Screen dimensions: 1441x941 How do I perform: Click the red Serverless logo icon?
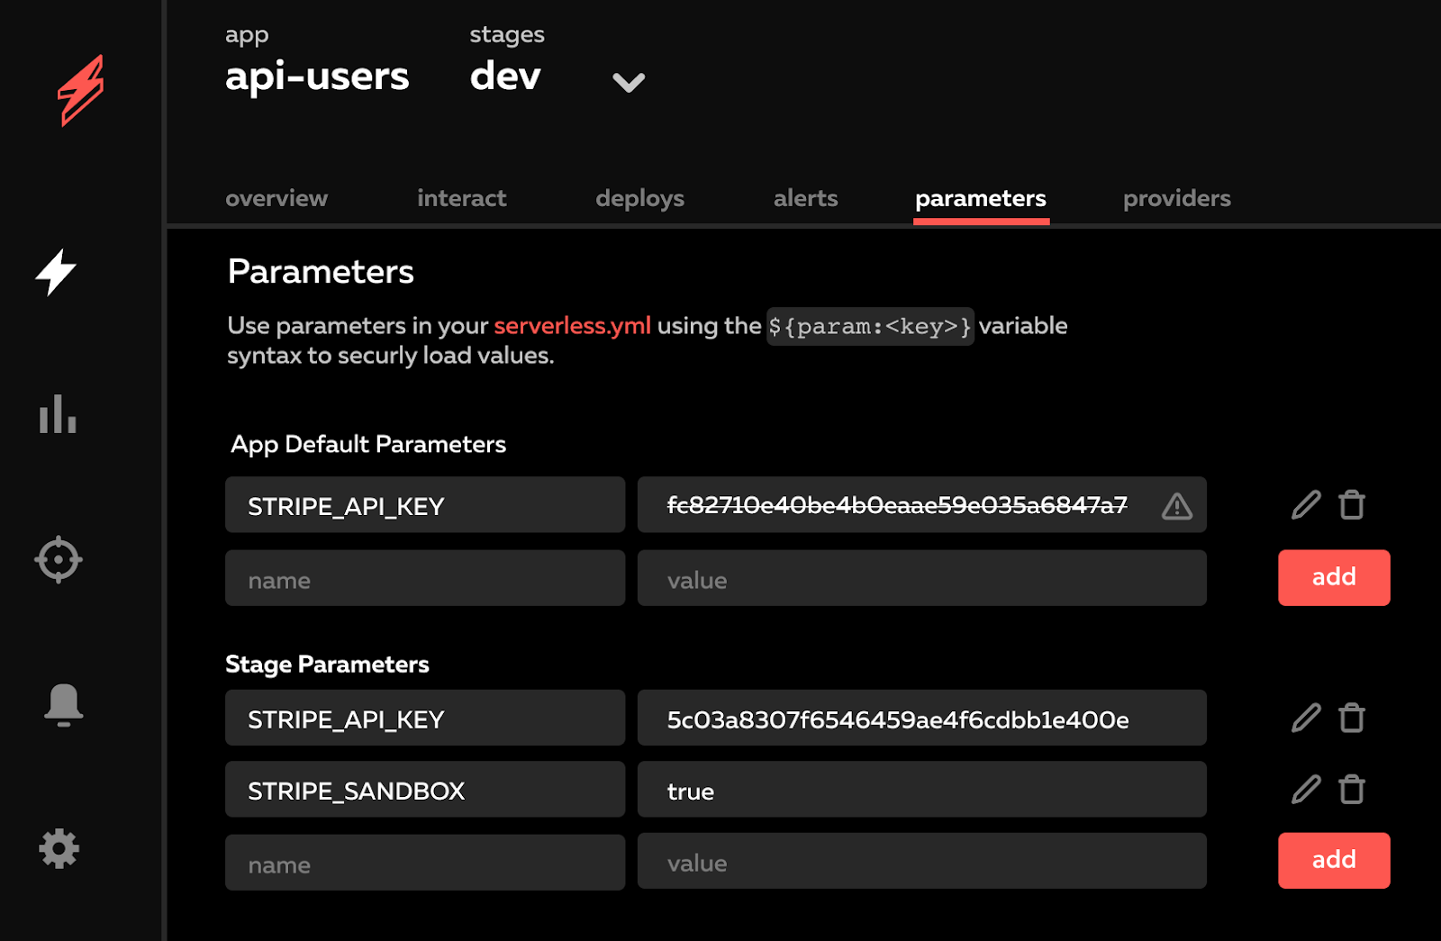[x=81, y=90]
